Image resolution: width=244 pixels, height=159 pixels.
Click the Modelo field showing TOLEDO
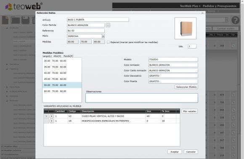pos(173,59)
